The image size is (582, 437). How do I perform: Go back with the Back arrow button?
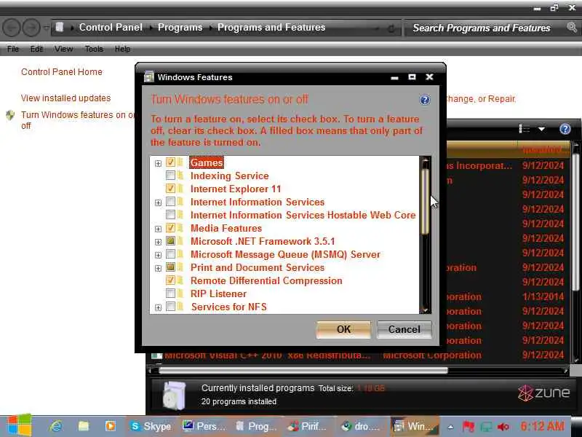click(12, 28)
